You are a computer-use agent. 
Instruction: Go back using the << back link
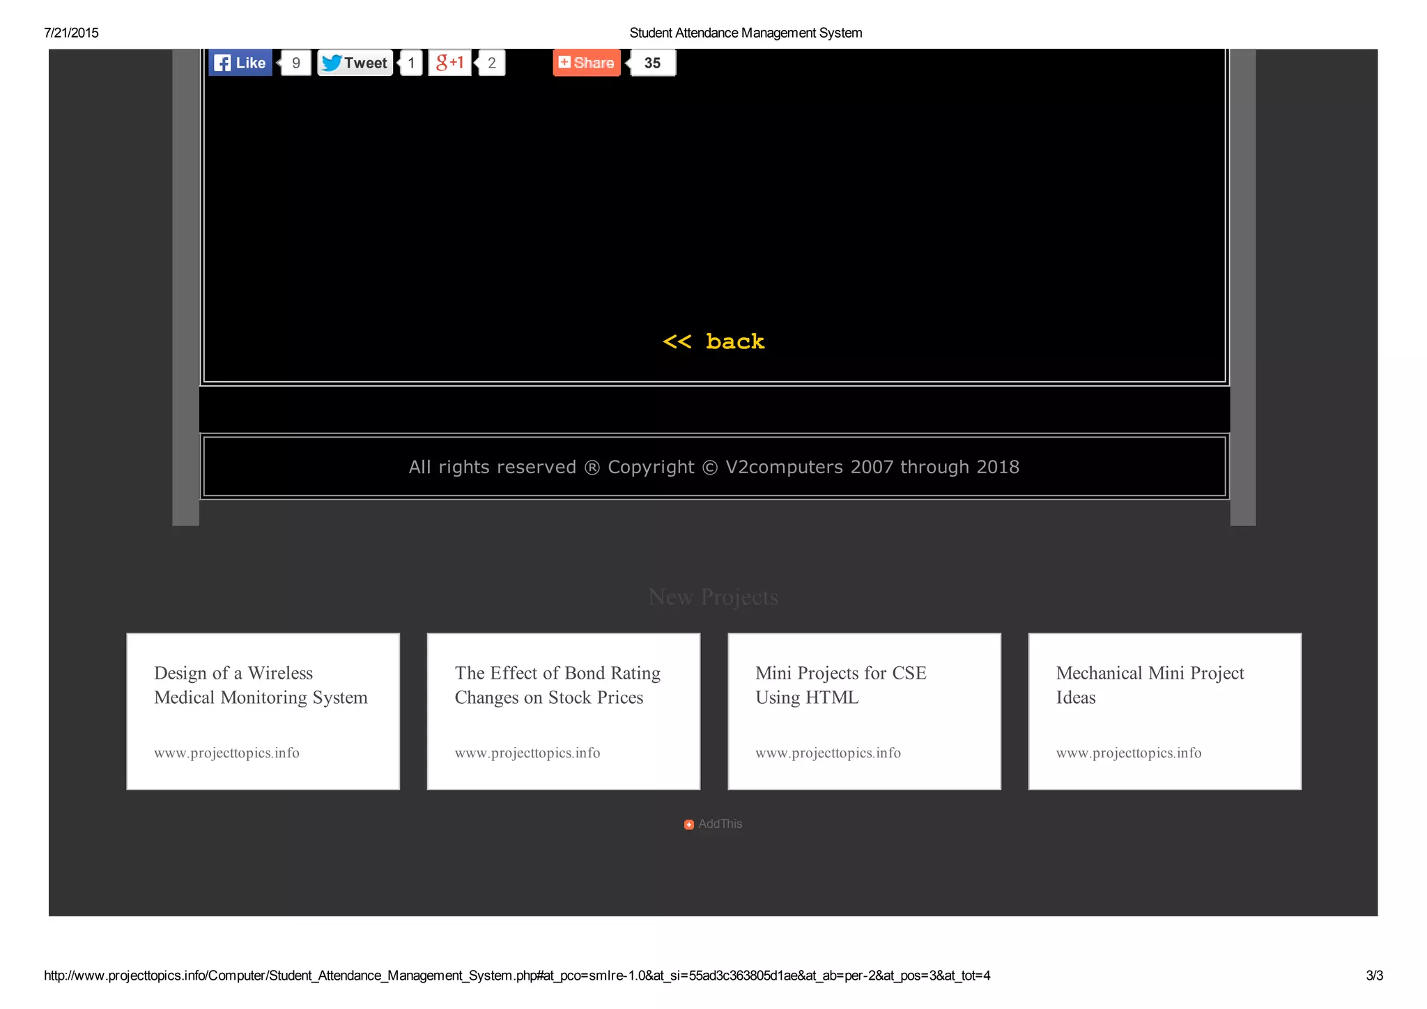point(713,341)
